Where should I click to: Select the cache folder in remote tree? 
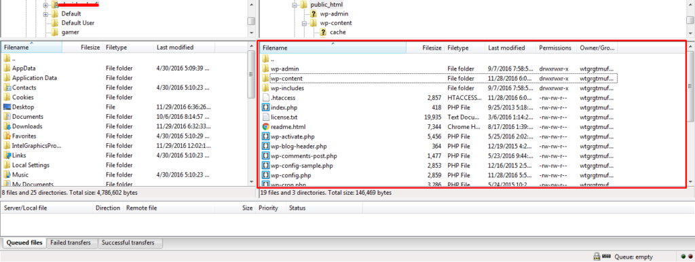[338, 33]
